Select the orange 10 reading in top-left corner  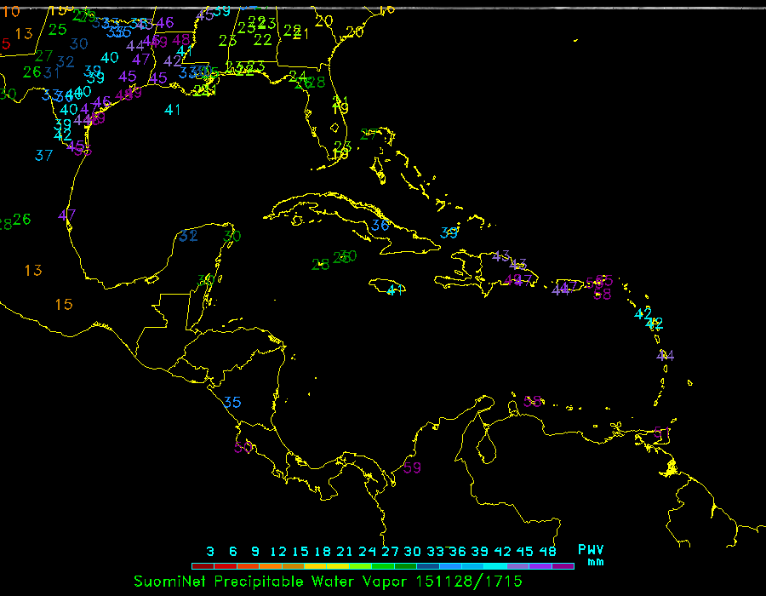11,12
